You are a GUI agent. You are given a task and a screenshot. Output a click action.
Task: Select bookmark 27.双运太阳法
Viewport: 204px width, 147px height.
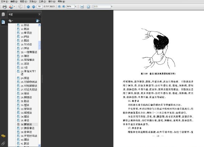coord(29,90)
